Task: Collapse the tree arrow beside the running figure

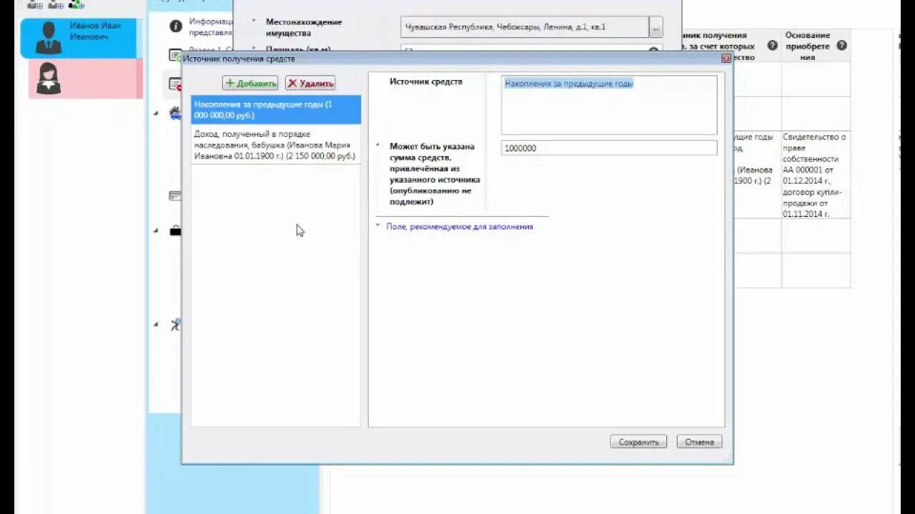Action: click(x=157, y=324)
